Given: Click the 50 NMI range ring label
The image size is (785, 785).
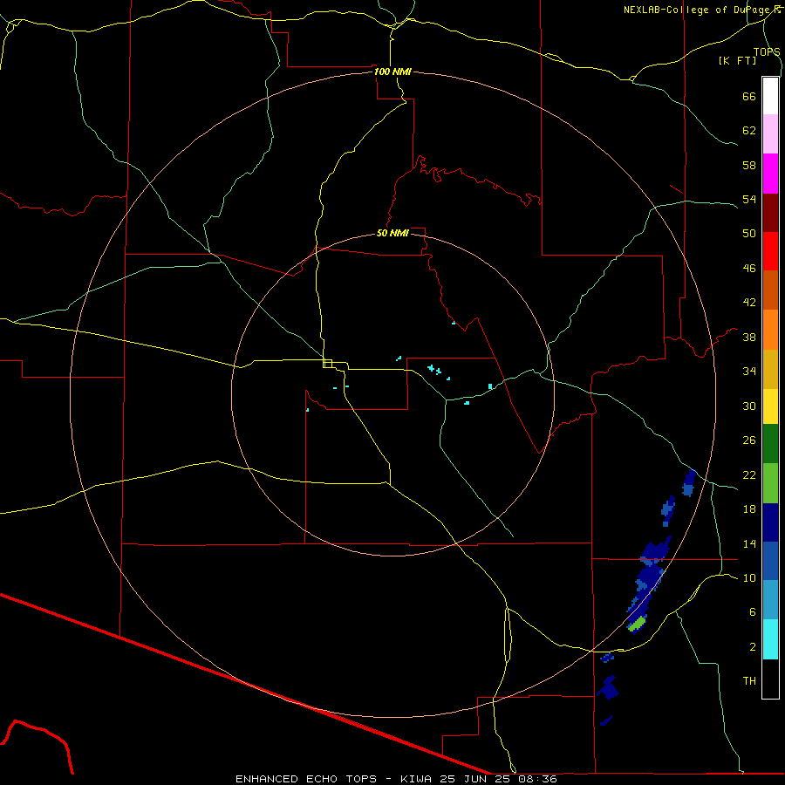Looking at the screenshot, I should [x=392, y=233].
